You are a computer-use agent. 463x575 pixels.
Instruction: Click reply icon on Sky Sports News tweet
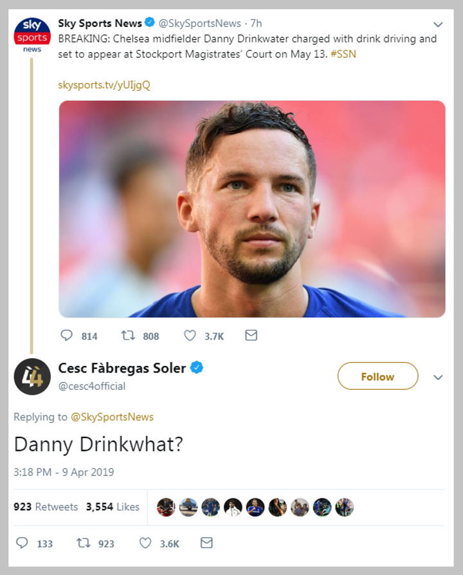67,336
